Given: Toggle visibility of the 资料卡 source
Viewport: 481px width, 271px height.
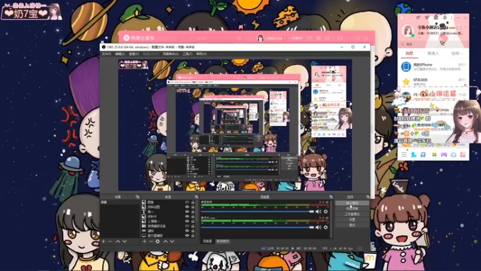Looking at the screenshot, I should click(x=187, y=217).
